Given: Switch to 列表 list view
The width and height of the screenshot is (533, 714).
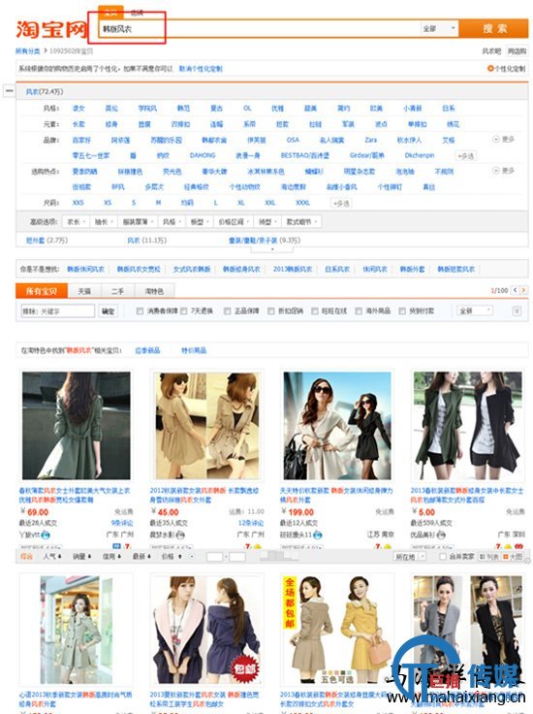Looking at the screenshot, I should [x=488, y=557].
